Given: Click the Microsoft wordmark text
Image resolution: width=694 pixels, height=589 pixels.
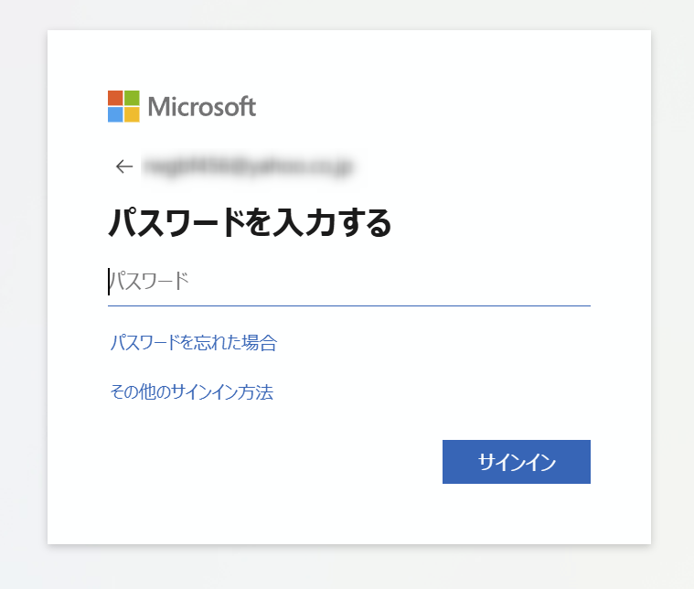Looking at the screenshot, I should [202, 107].
